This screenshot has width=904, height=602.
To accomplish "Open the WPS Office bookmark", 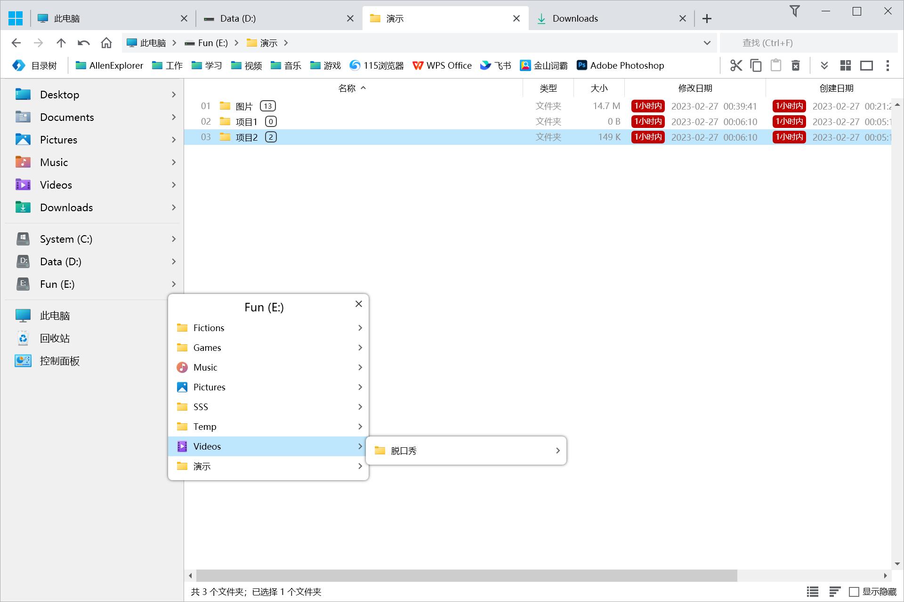I will [442, 65].
